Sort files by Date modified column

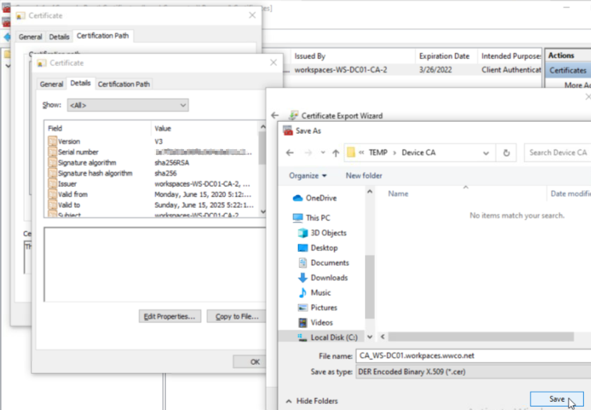570,193
